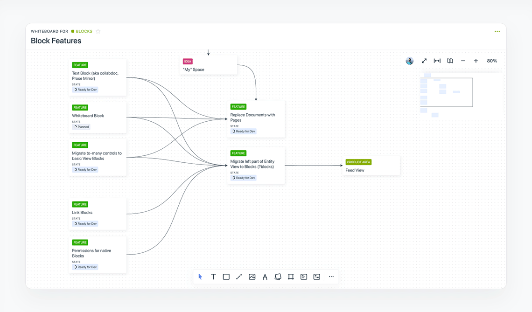Select the sticky note tool
The image size is (532, 312).
point(278,277)
